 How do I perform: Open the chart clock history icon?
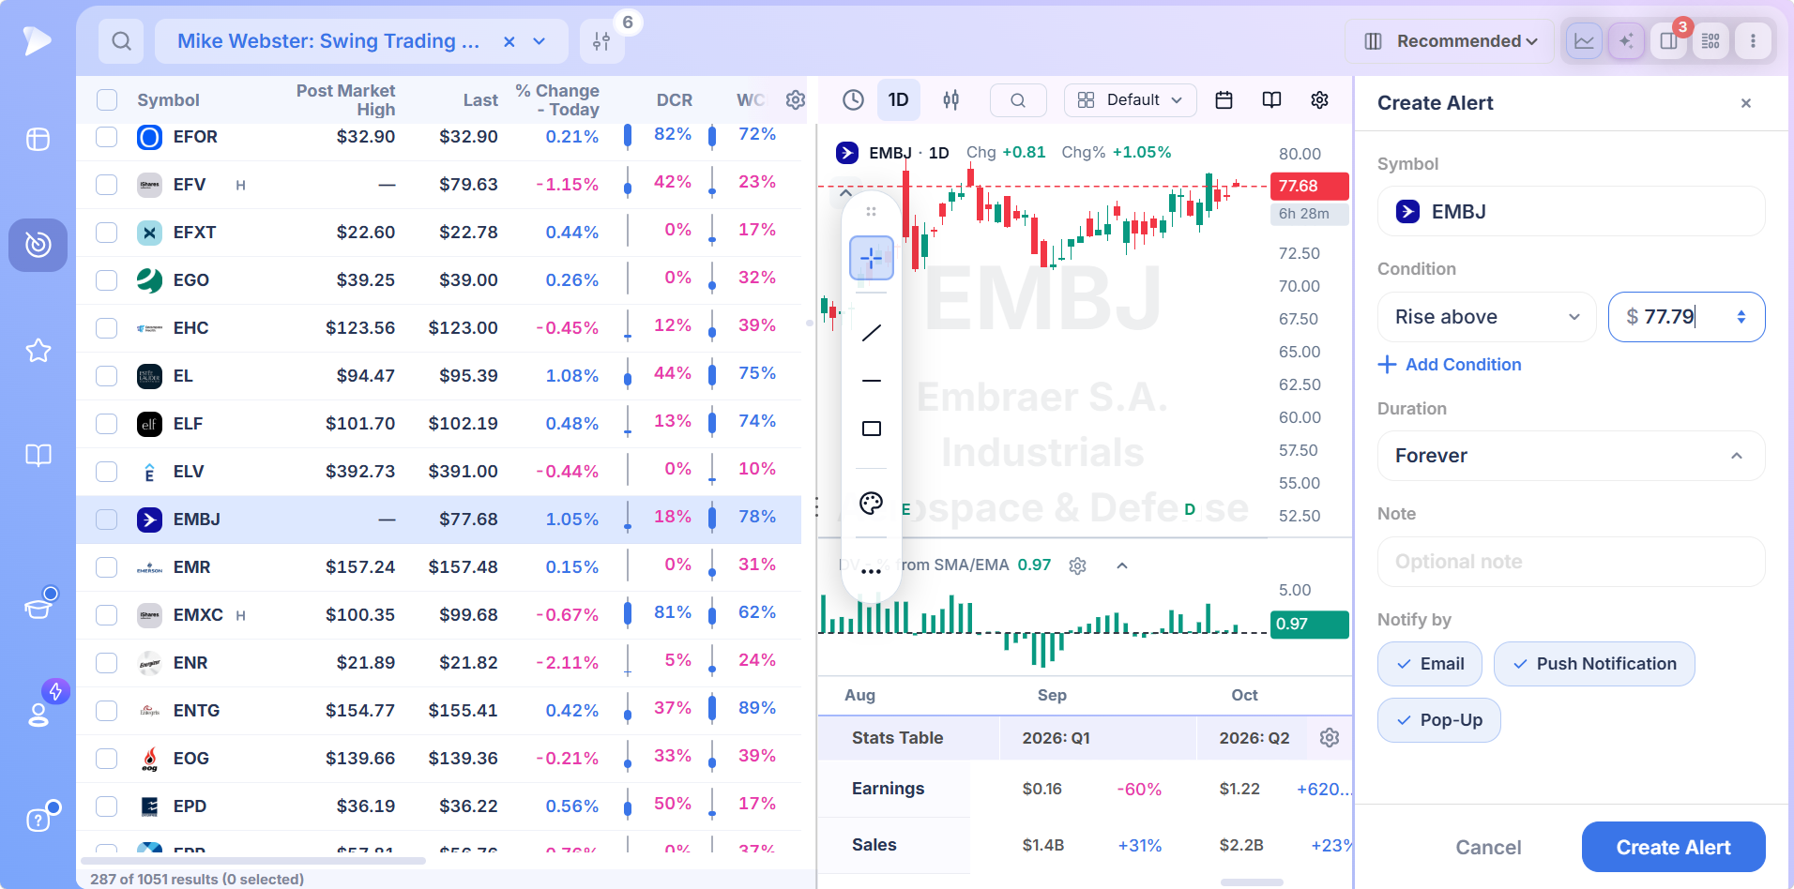point(853,100)
